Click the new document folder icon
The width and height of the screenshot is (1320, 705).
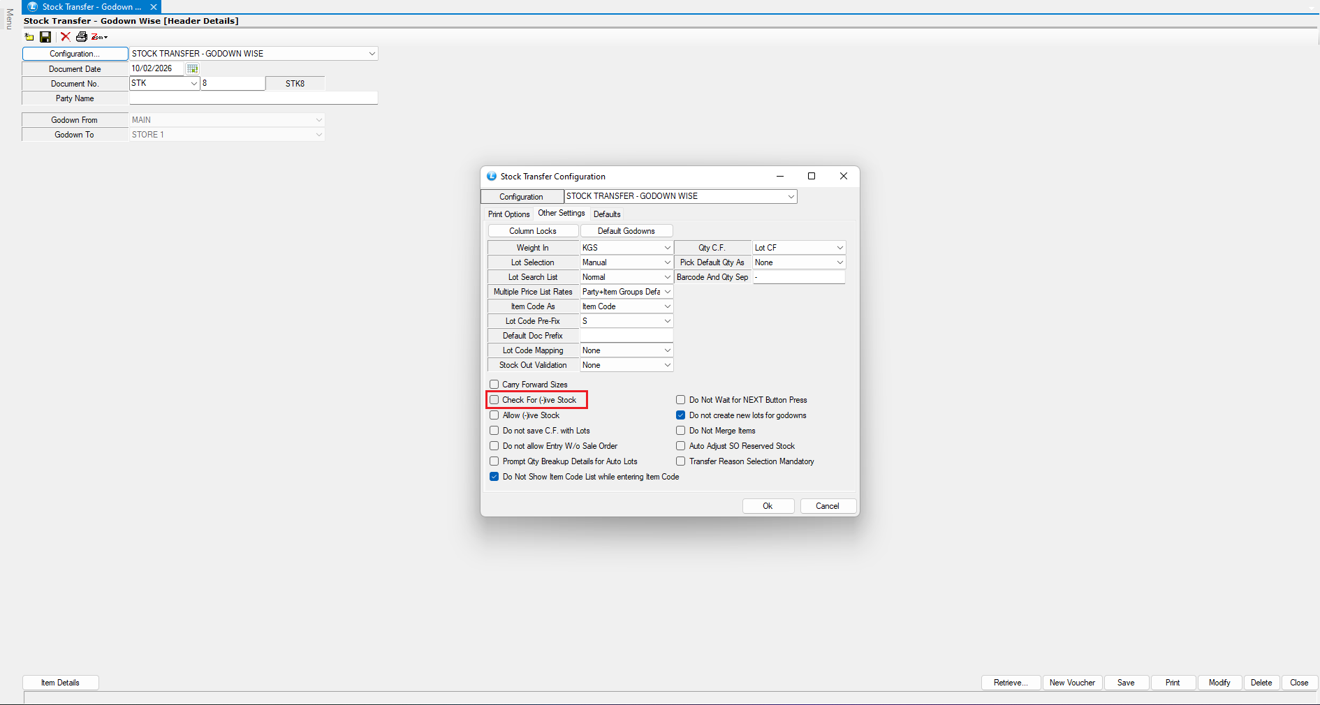(29, 37)
